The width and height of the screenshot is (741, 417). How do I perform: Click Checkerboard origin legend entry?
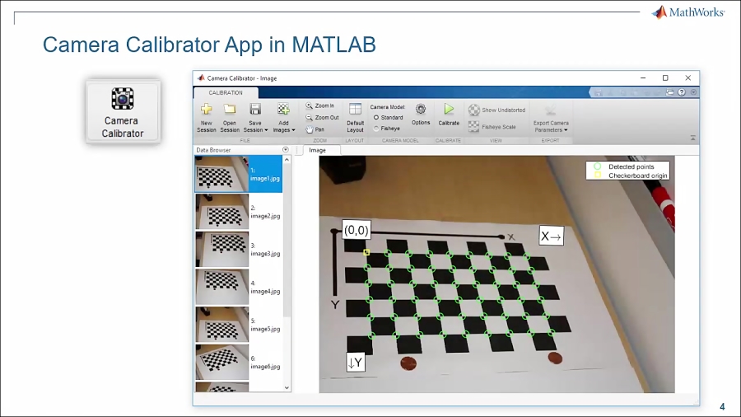[x=631, y=176]
